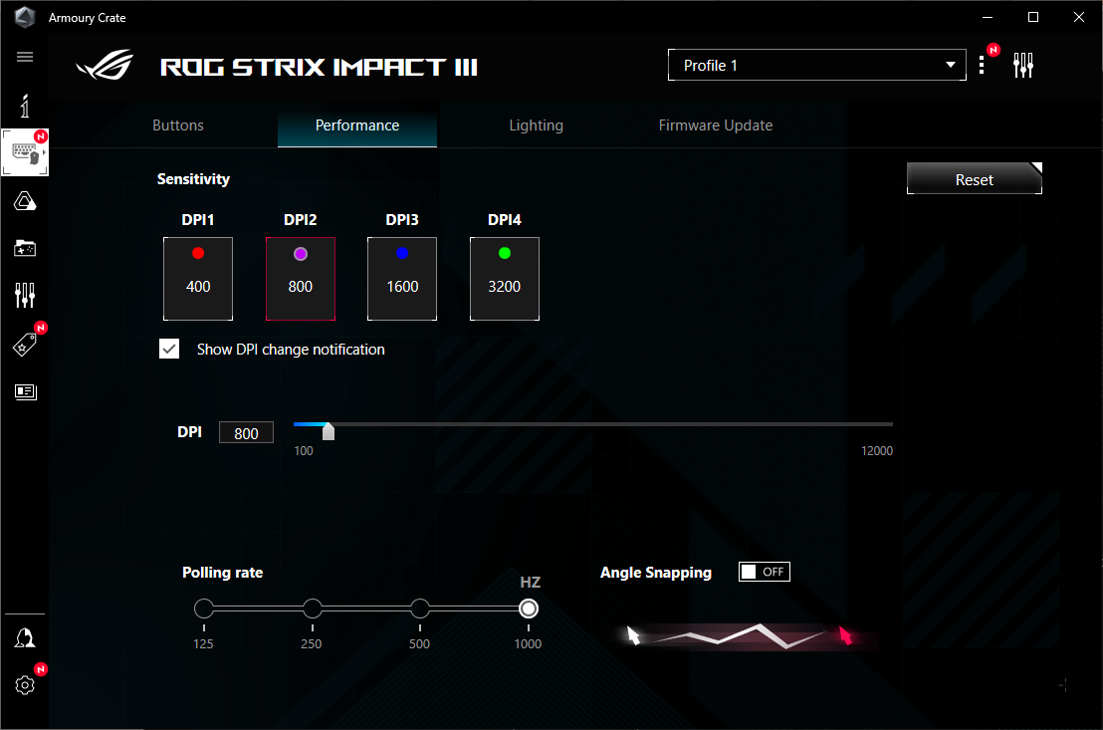The width and height of the screenshot is (1103, 730).
Task: Minimize the Armoury Crate window
Action: (988, 17)
